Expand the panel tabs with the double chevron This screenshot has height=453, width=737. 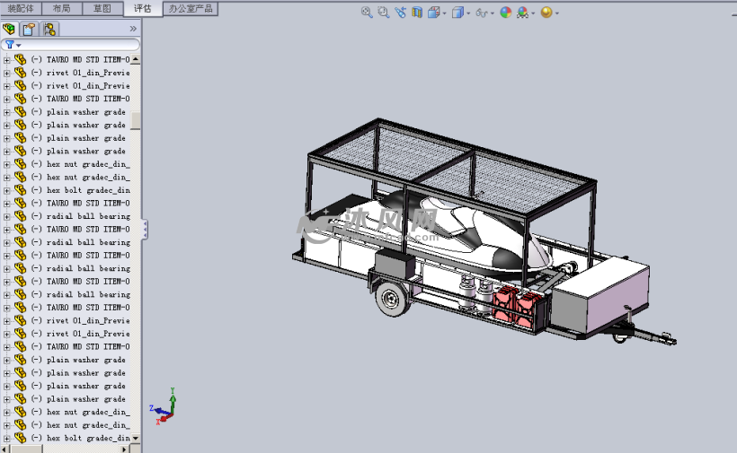pos(133,29)
